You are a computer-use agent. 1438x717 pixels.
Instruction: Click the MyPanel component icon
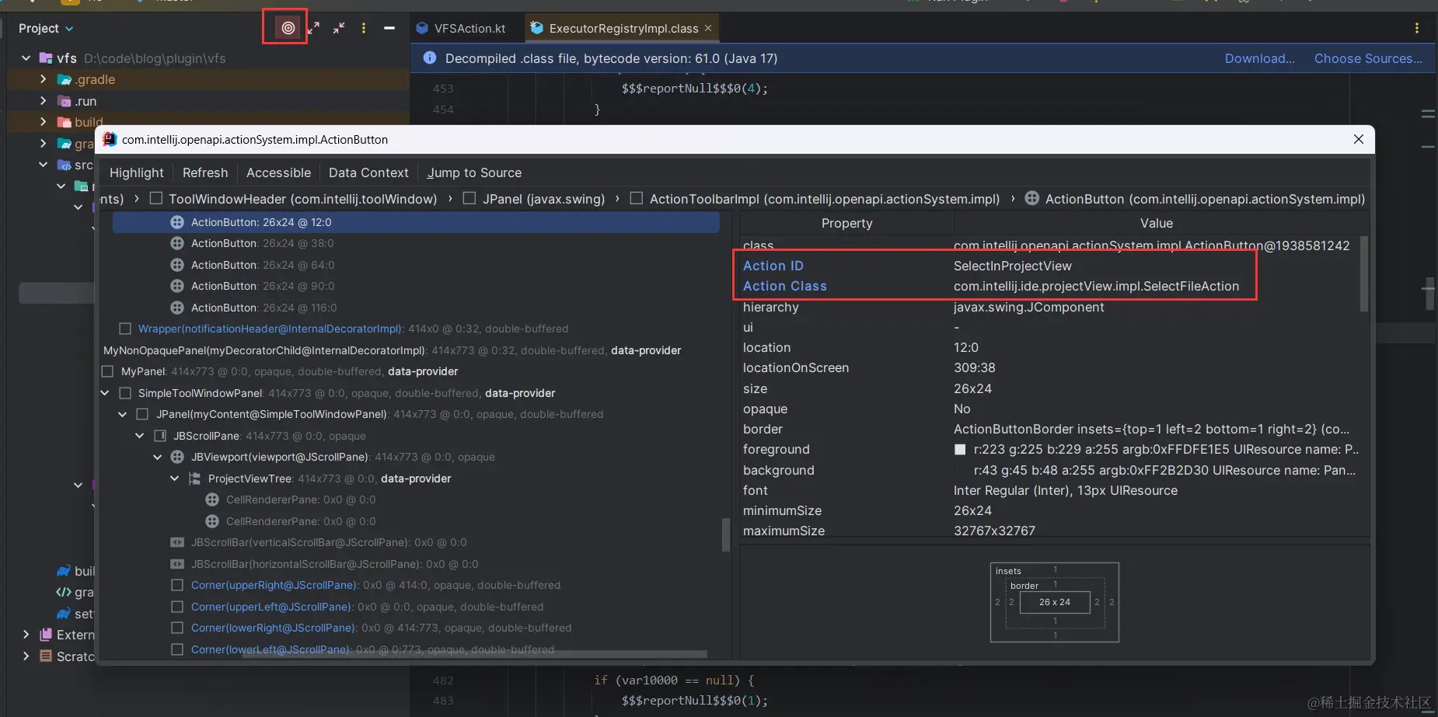(x=108, y=371)
